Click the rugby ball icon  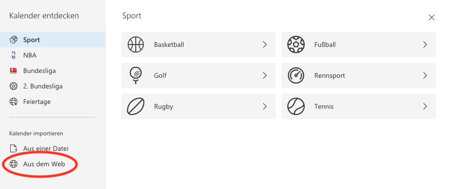pyautogui.click(x=136, y=106)
